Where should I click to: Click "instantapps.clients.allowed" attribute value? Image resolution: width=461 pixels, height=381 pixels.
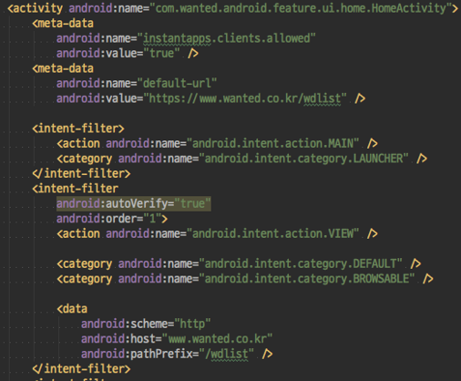pos(226,38)
